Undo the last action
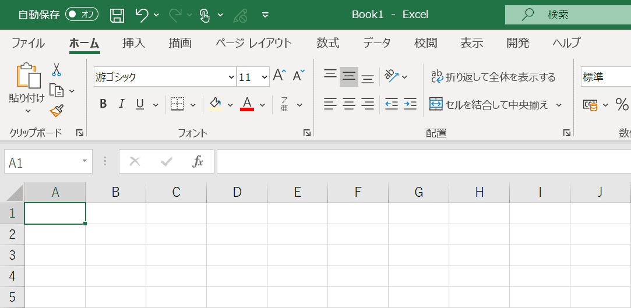The height and width of the screenshot is (308, 631). [x=142, y=15]
